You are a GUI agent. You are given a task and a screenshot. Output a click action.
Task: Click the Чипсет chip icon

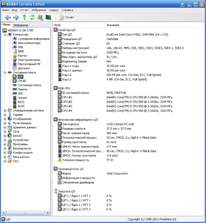tap(15, 98)
